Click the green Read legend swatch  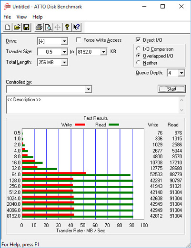(114, 124)
